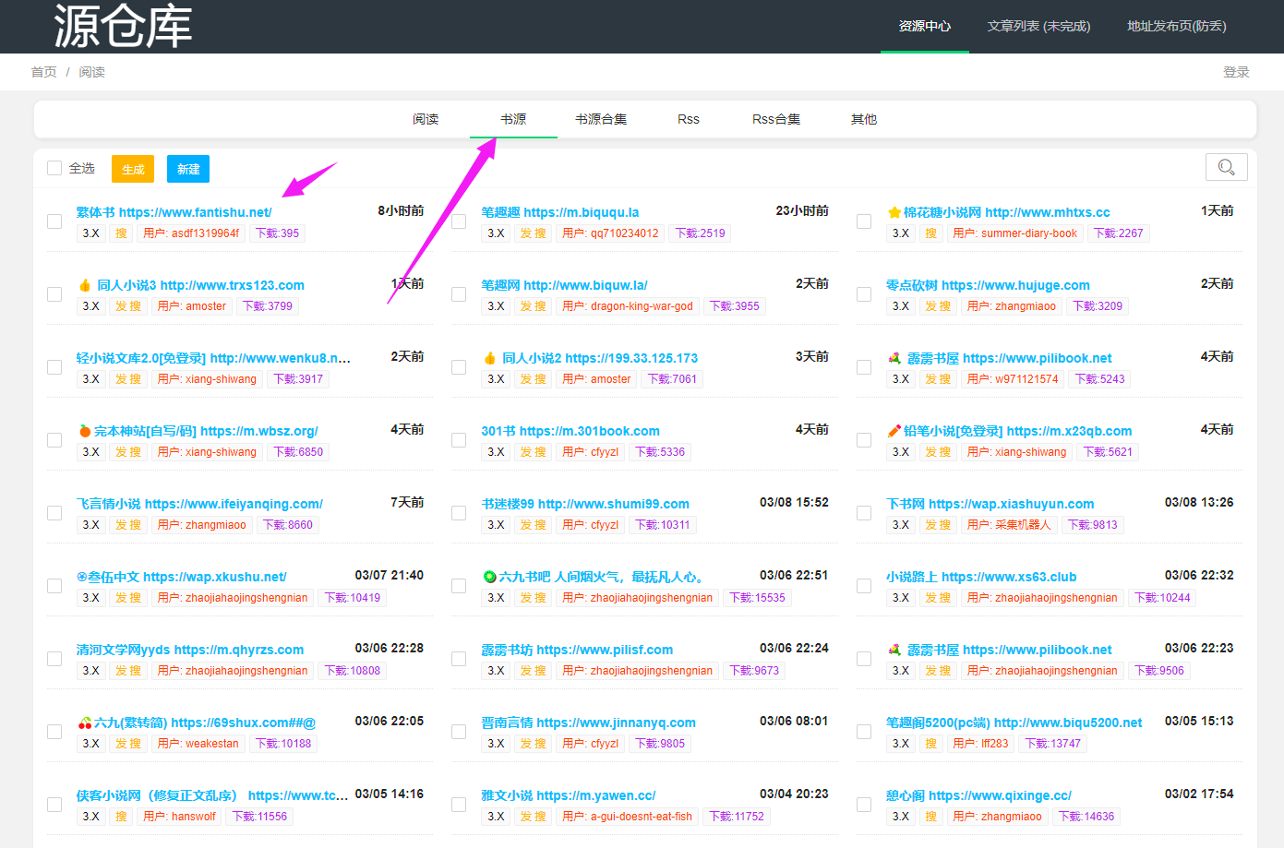
Task: Click user tag summer-diary-book
Action: coord(1014,233)
